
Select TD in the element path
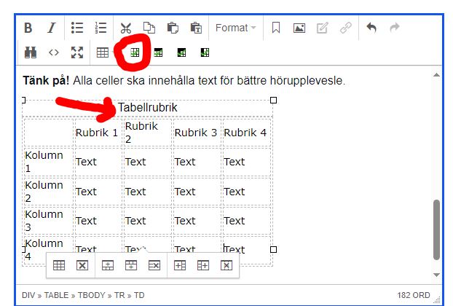139,295
